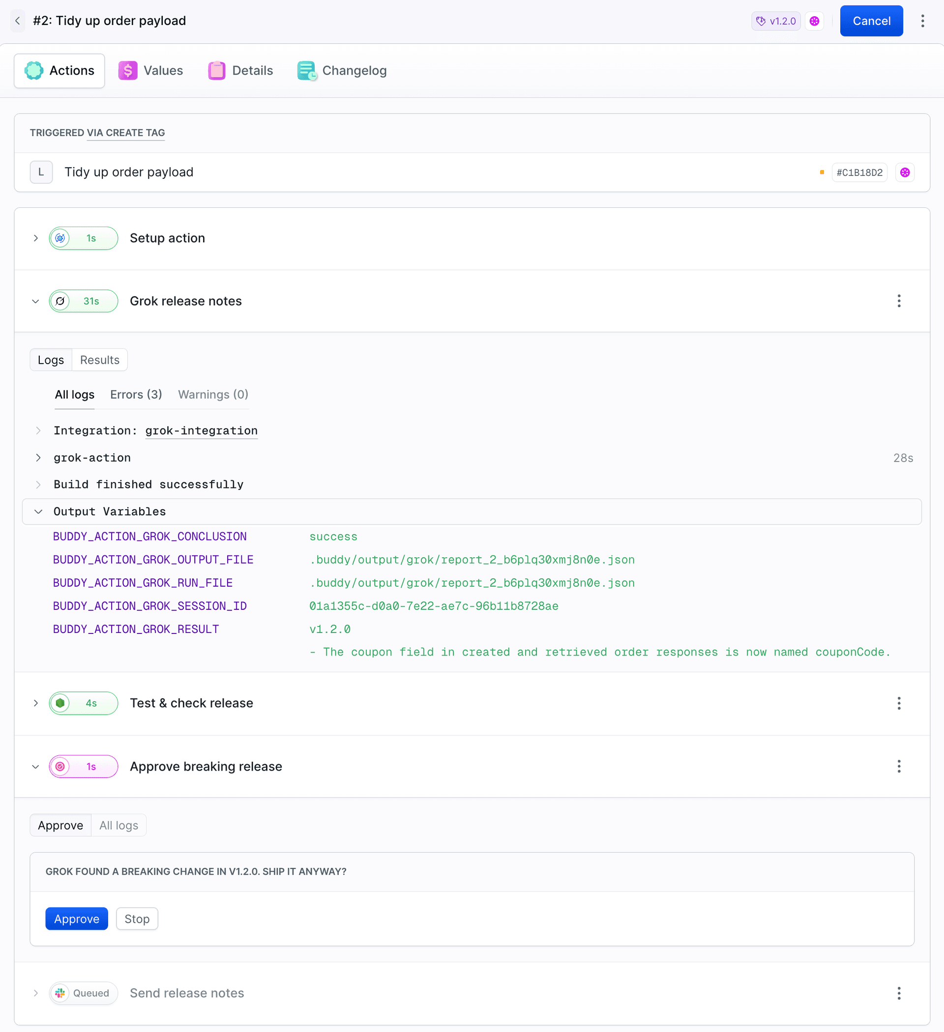Image resolution: width=944 pixels, height=1032 pixels.
Task: Click the blue Cancel button
Action: [871, 21]
